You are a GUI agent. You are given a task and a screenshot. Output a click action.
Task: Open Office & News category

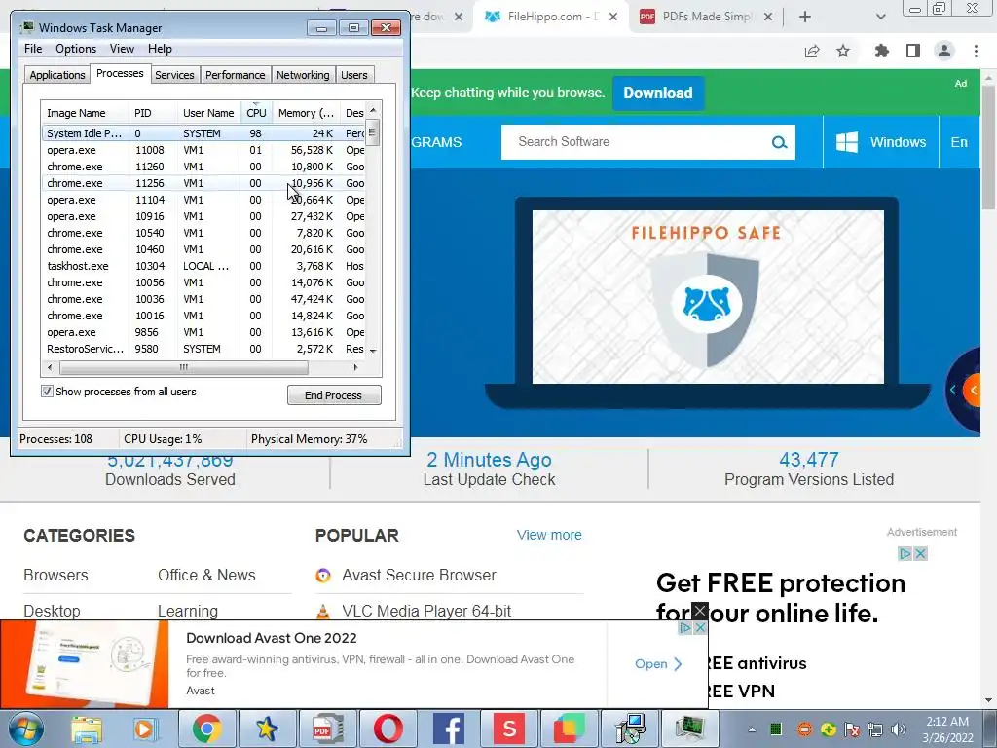pos(206,575)
